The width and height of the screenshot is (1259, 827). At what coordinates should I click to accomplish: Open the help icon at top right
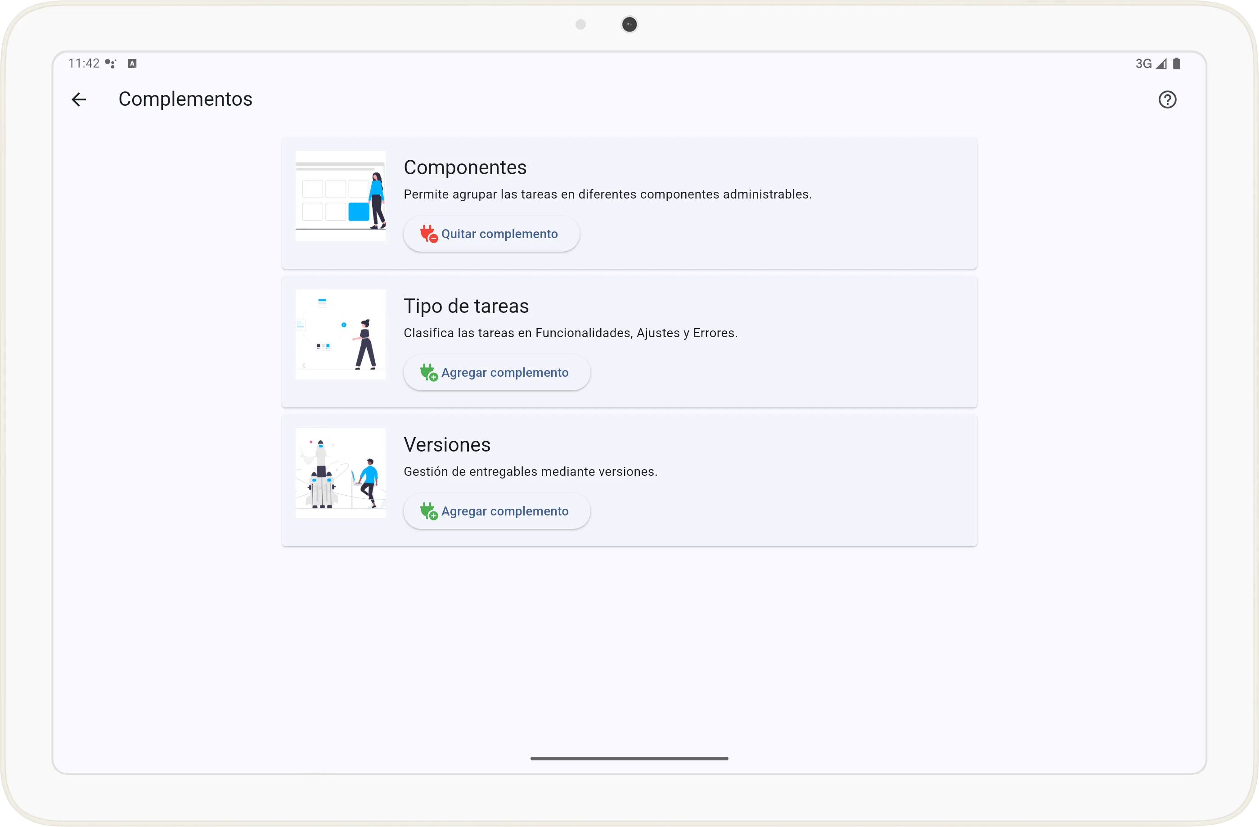(x=1168, y=99)
